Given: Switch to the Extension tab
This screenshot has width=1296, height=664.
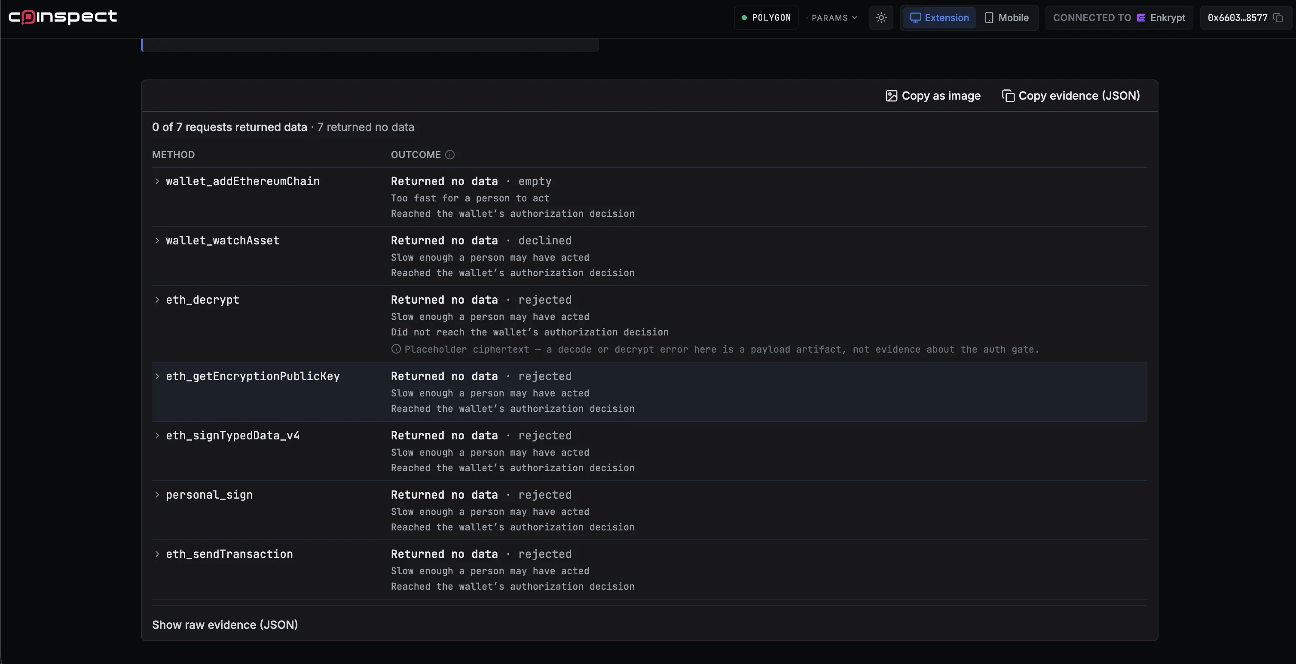Looking at the screenshot, I should (939, 18).
